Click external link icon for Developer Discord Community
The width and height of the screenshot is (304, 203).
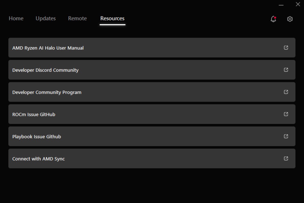pyautogui.click(x=286, y=70)
